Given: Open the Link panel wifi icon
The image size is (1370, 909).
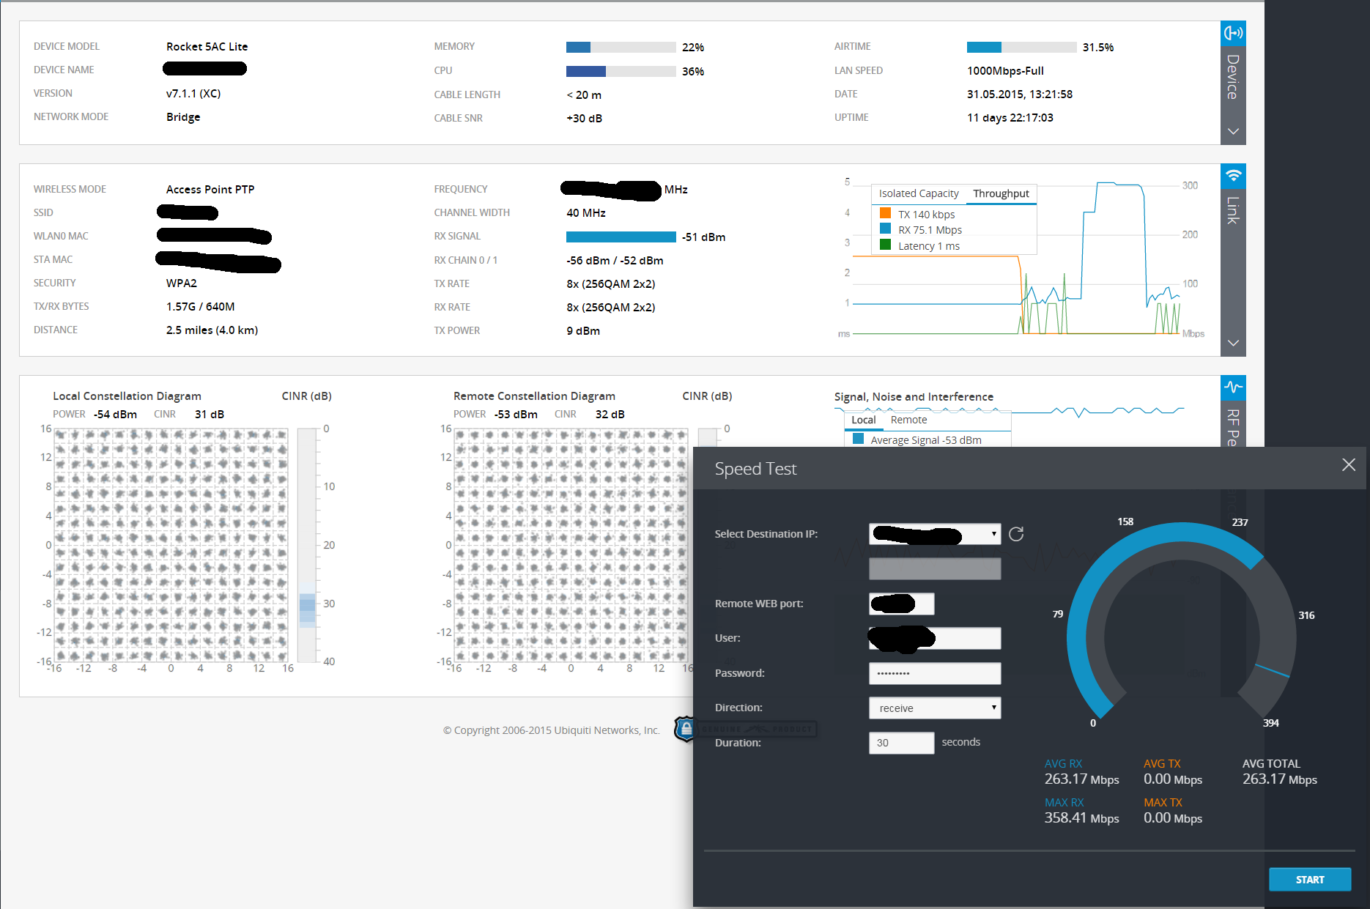Looking at the screenshot, I should (1233, 176).
